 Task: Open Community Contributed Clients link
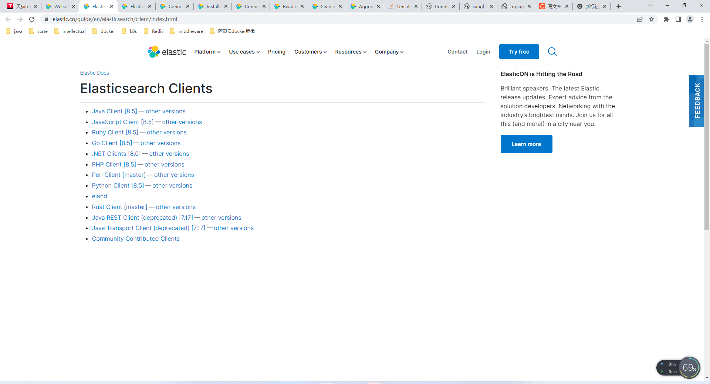click(x=136, y=239)
